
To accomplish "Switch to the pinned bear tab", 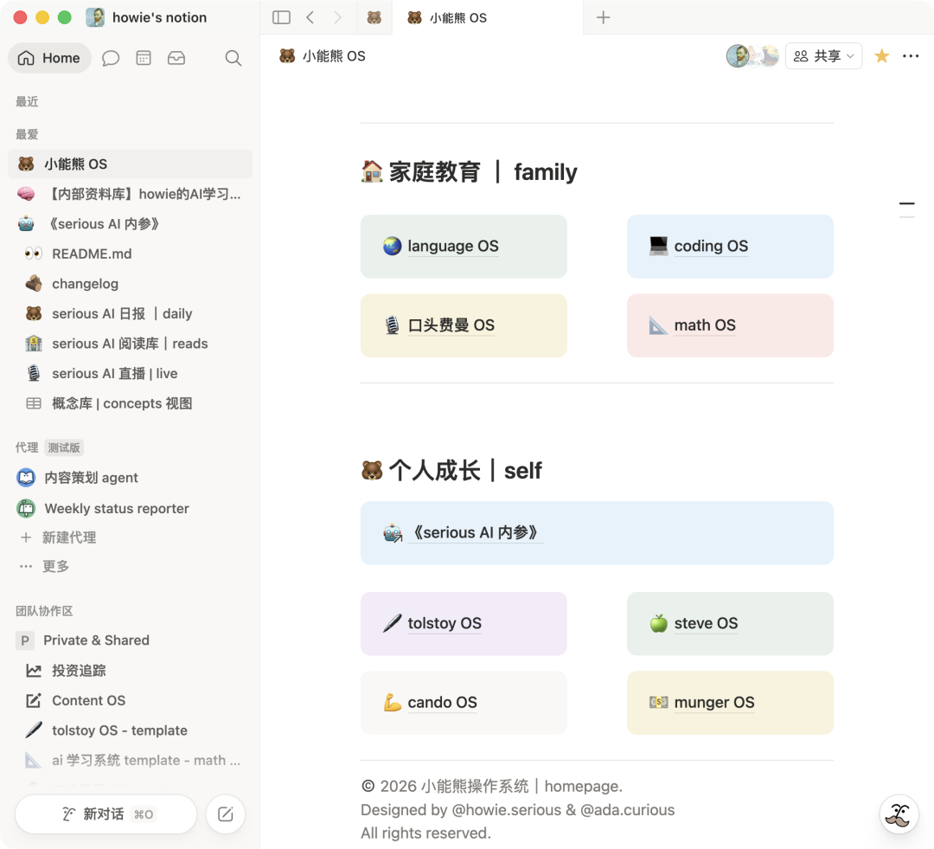I will pos(374,18).
